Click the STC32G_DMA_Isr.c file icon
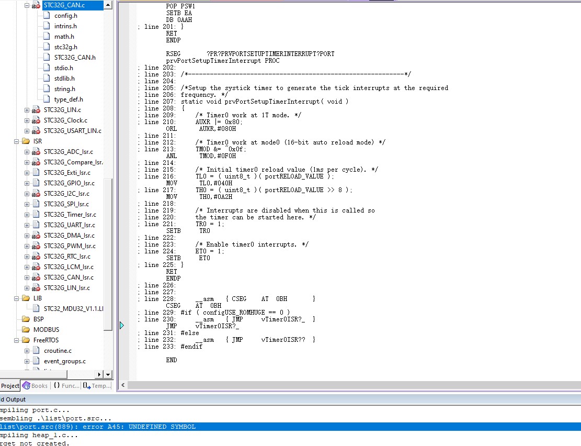Viewport: 581px width, 446px height. [36, 235]
